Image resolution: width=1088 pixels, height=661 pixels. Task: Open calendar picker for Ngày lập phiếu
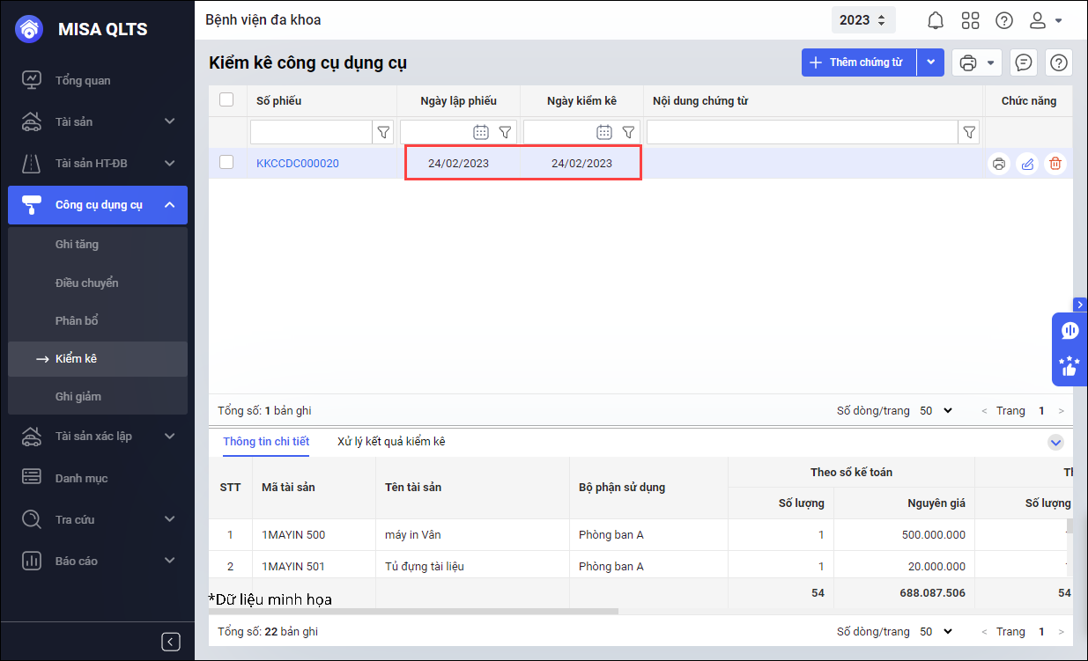481,132
